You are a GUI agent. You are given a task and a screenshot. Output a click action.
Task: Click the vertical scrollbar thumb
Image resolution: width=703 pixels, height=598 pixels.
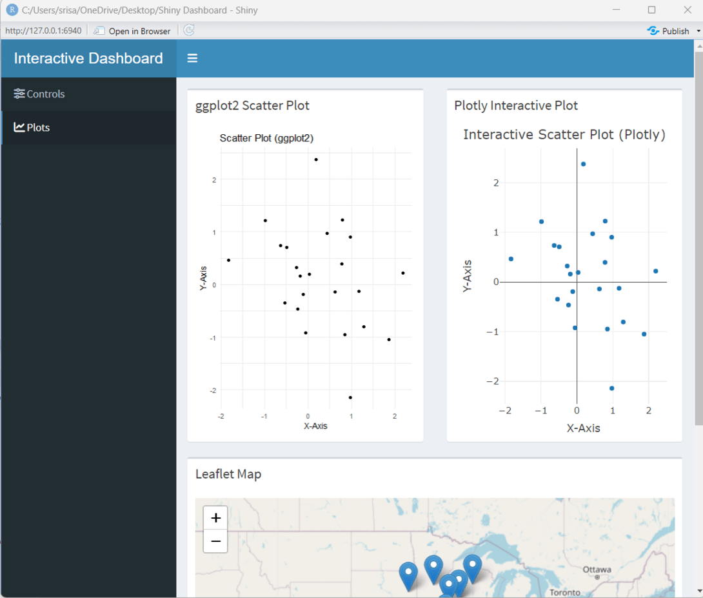pyautogui.click(x=698, y=239)
